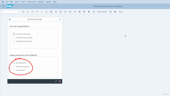Expand the More toolbar dropdown
The height and width of the screenshot is (96, 170).
(x=122, y=12)
